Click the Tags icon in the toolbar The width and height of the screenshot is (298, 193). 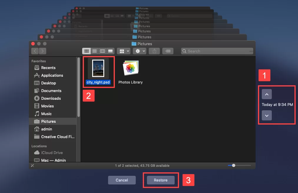[x=168, y=51]
